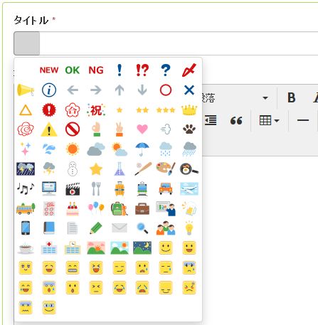318x325 pixels.
Task: Choose the blue umbrella icon
Action: point(142,149)
